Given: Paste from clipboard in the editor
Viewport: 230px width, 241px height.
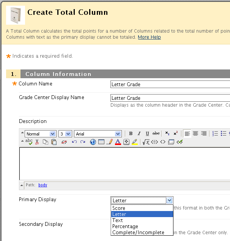Looking at the screenshot, I should 54,142.
